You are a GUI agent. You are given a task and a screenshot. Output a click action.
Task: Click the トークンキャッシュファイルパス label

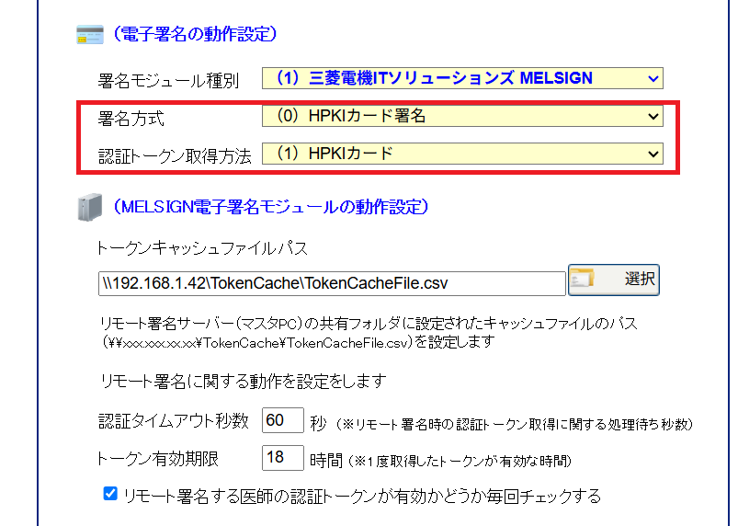pyautogui.click(x=202, y=248)
